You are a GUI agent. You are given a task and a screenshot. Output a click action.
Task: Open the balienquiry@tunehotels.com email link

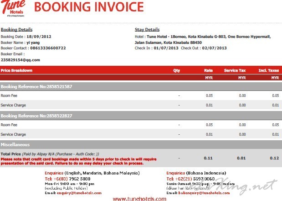(x=204, y=193)
